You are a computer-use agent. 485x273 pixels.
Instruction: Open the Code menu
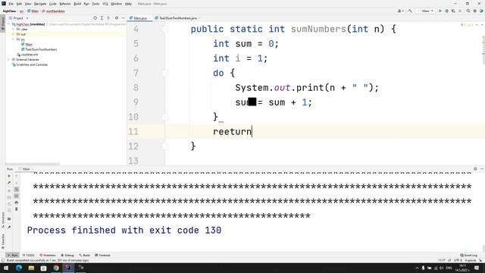(x=52, y=4)
